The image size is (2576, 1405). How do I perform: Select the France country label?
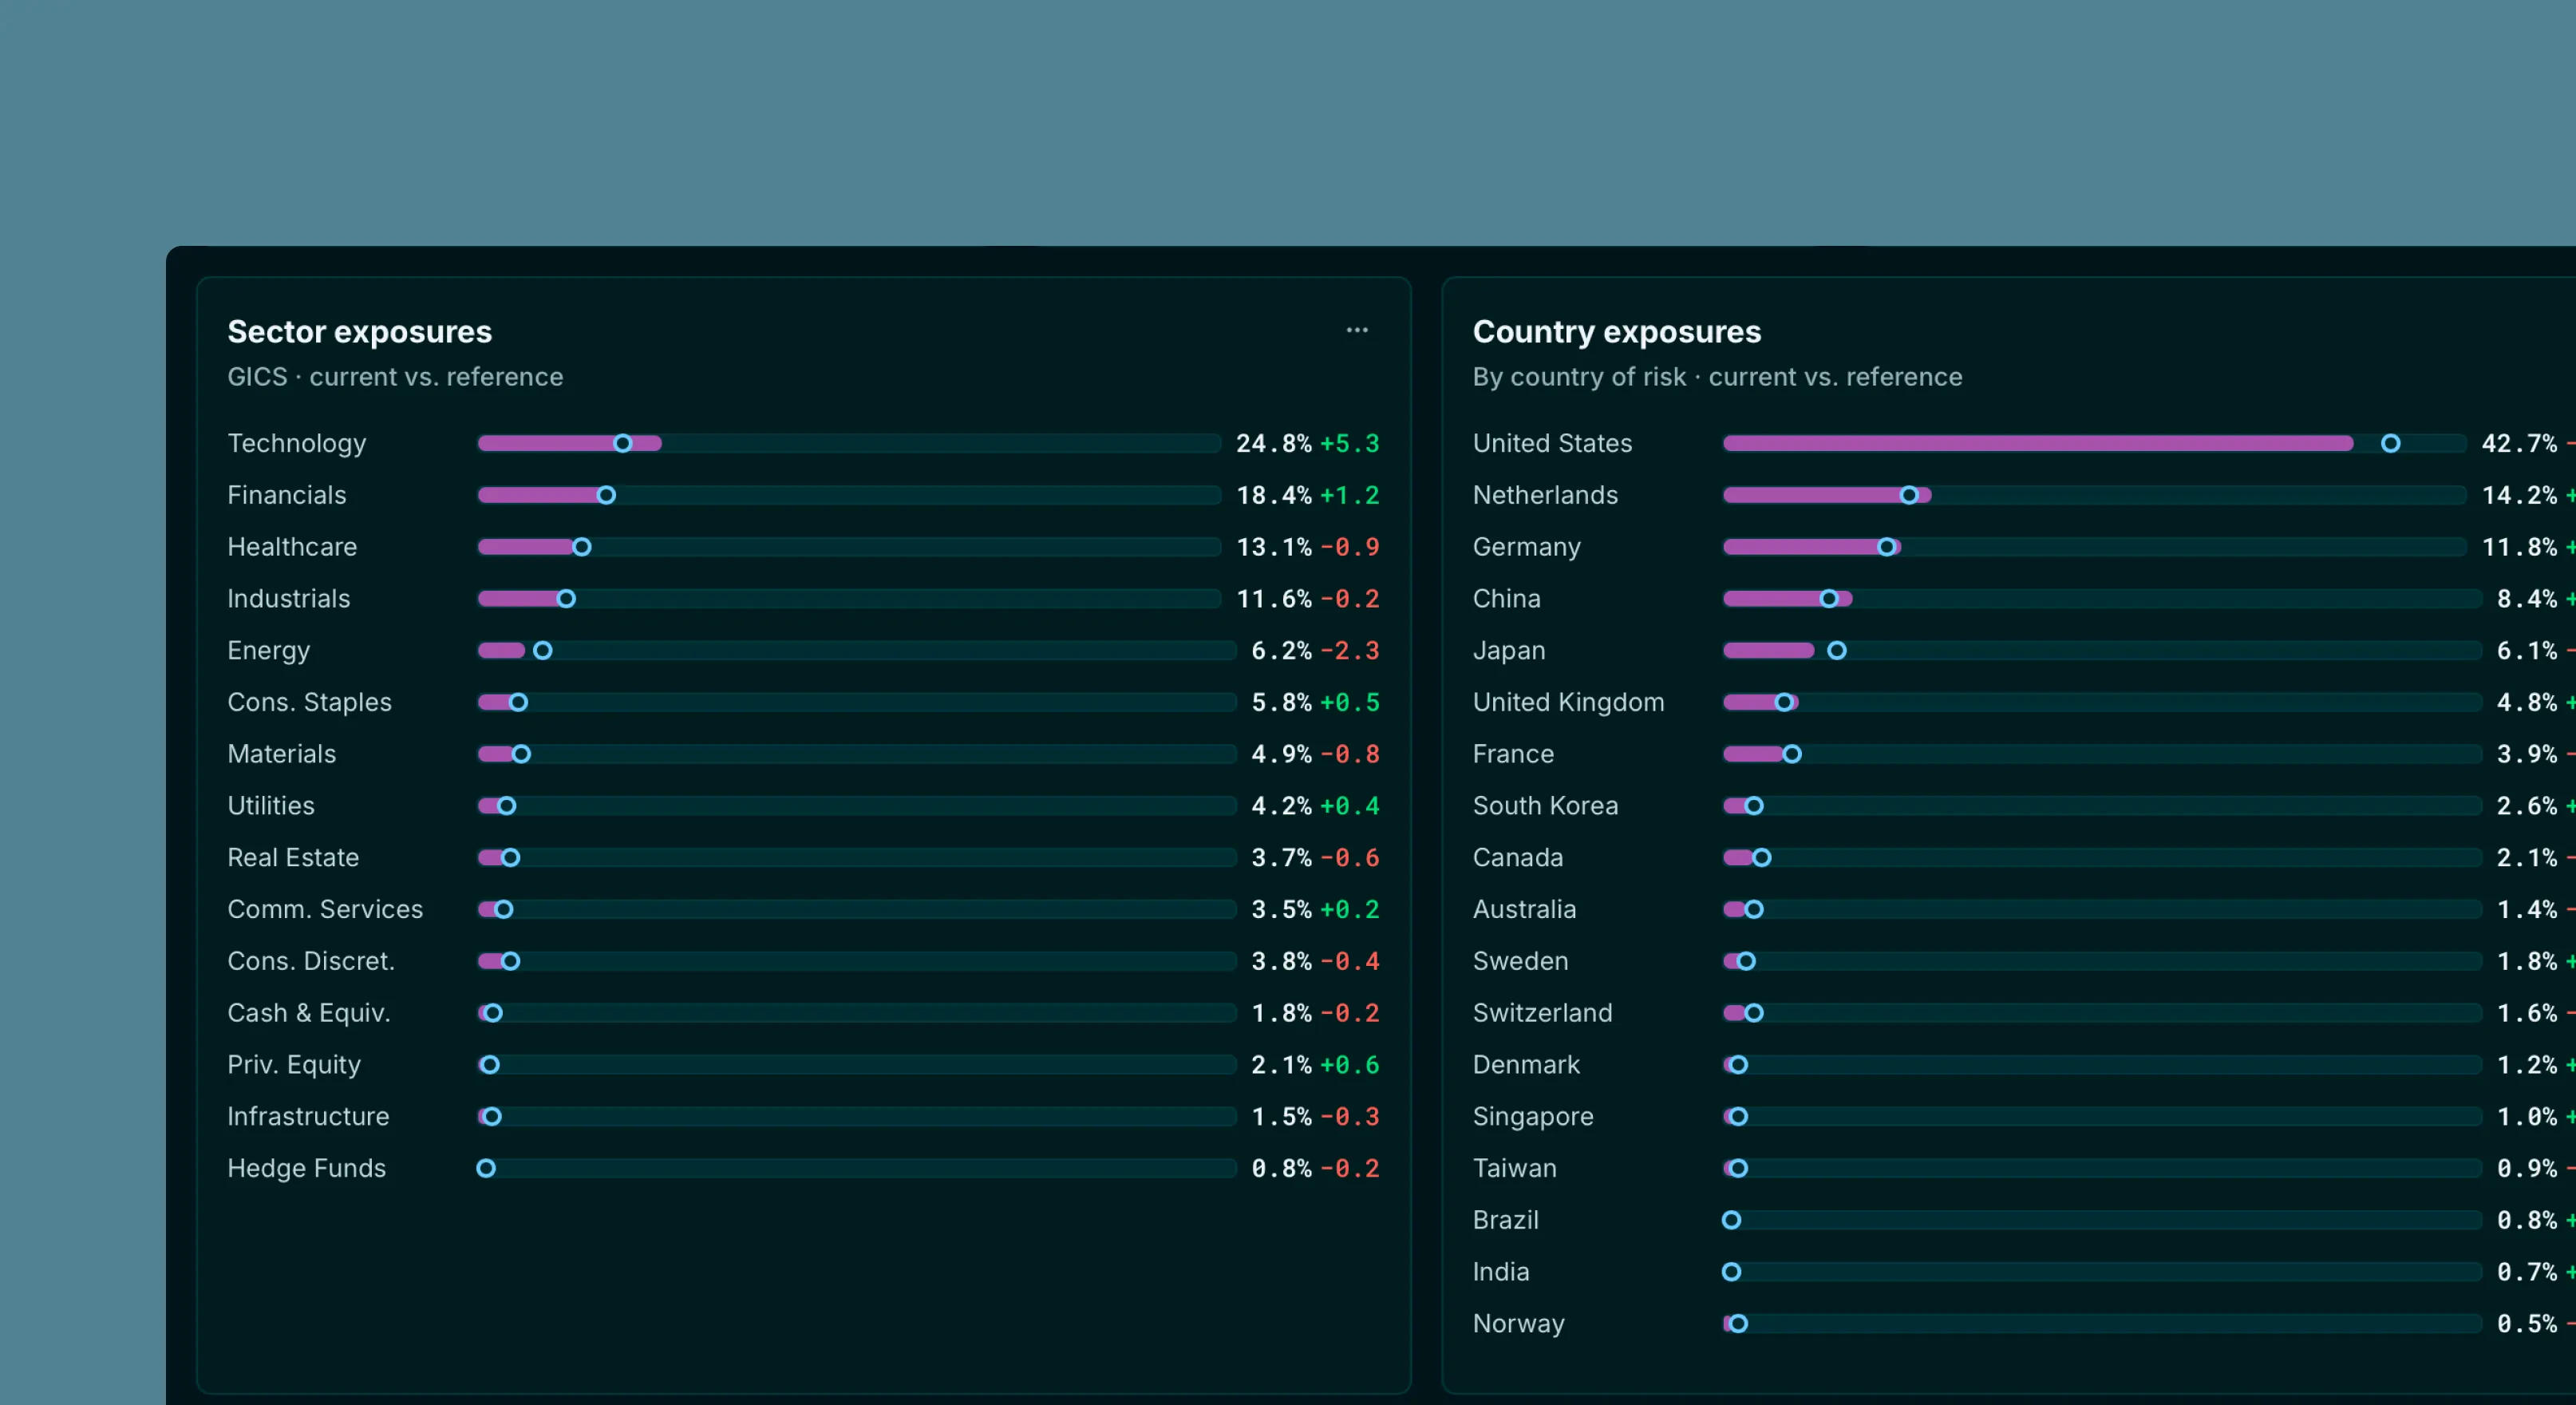1513,754
